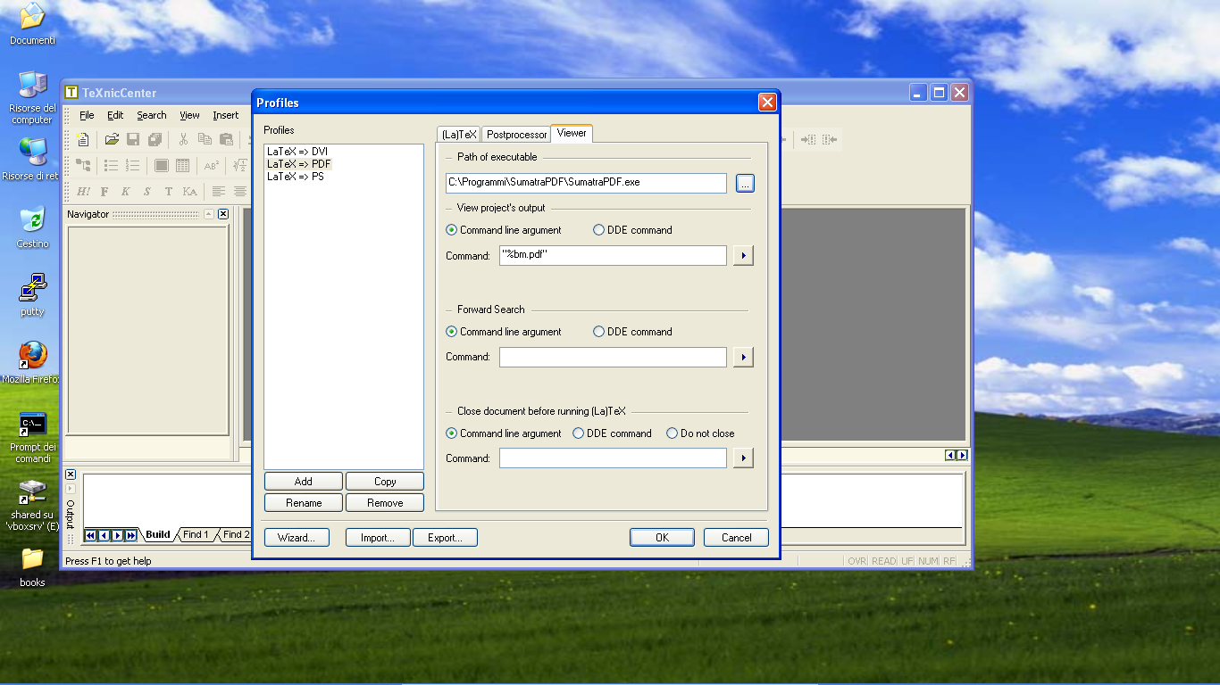This screenshot has height=685, width=1220.
Task: Select the LaTeX => DVI profile
Action: pyautogui.click(x=297, y=152)
